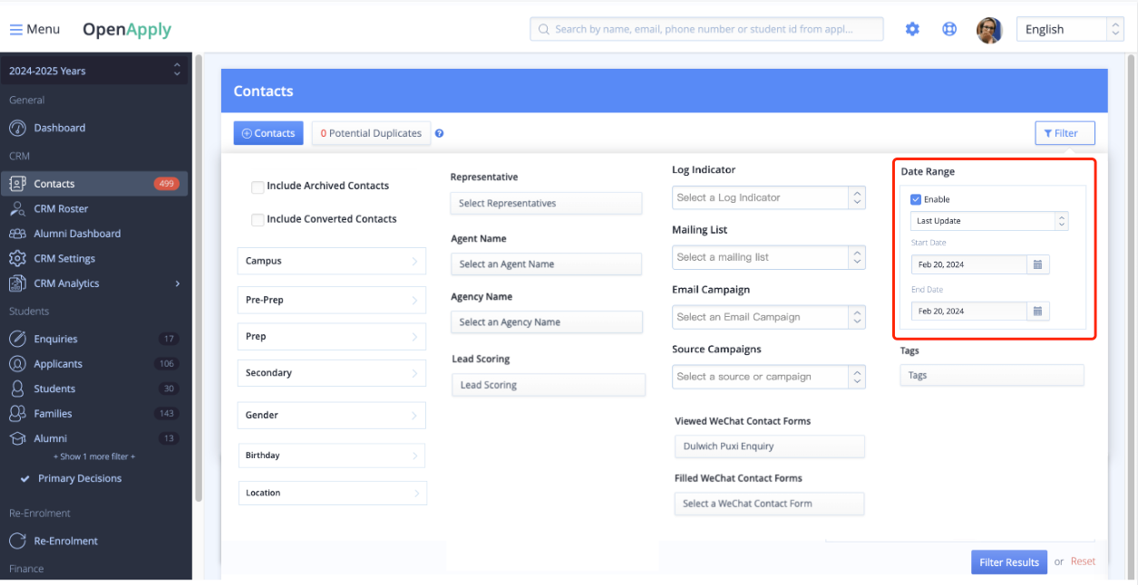Click the Alumni Dashboard icon
The image size is (1138, 585).
(17, 234)
